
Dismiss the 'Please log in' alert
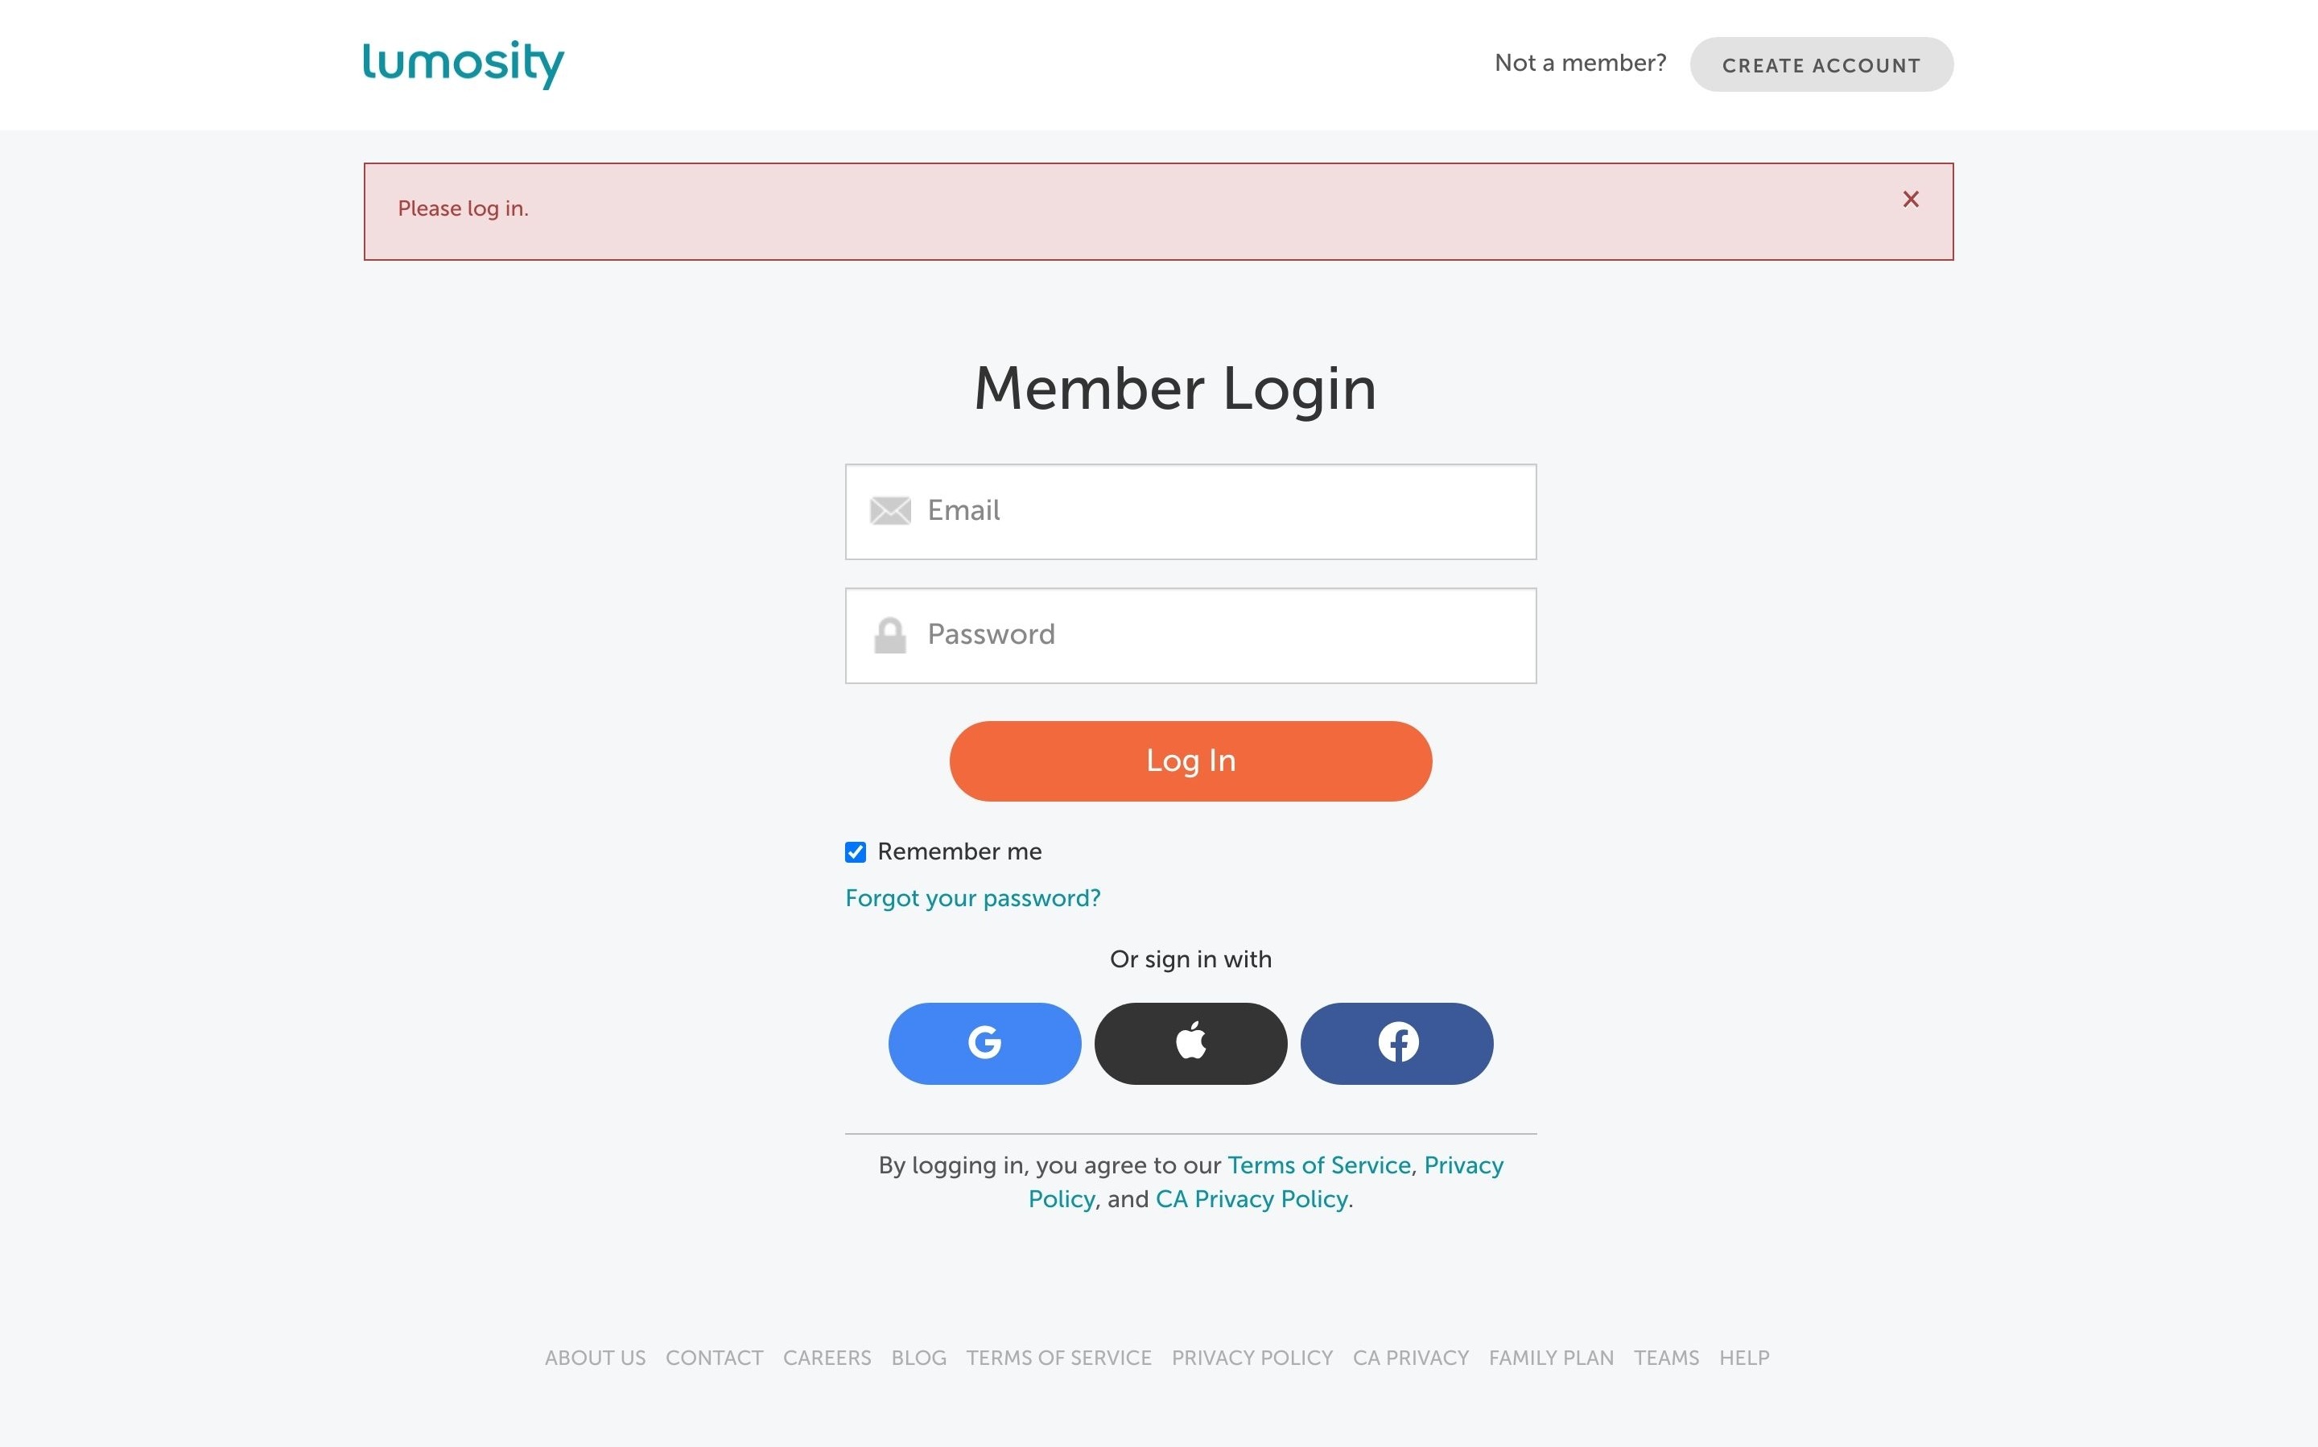pyautogui.click(x=1910, y=199)
